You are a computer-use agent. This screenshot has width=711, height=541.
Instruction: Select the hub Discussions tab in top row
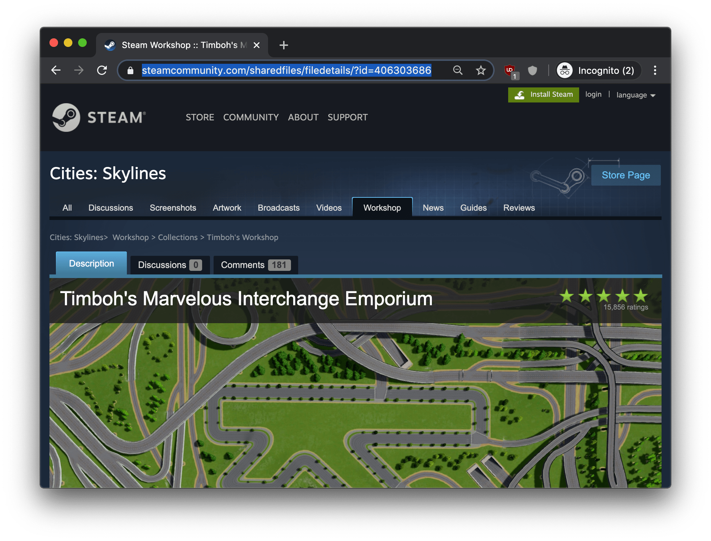point(111,208)
